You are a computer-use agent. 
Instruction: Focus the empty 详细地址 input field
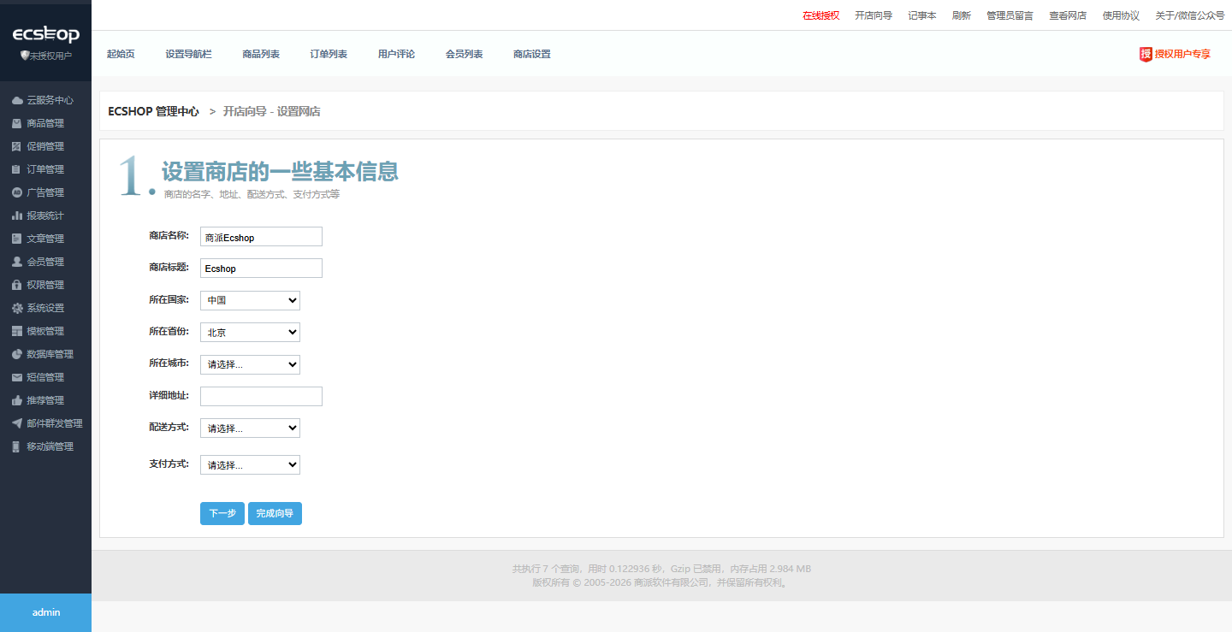click(x=261, y=396)
